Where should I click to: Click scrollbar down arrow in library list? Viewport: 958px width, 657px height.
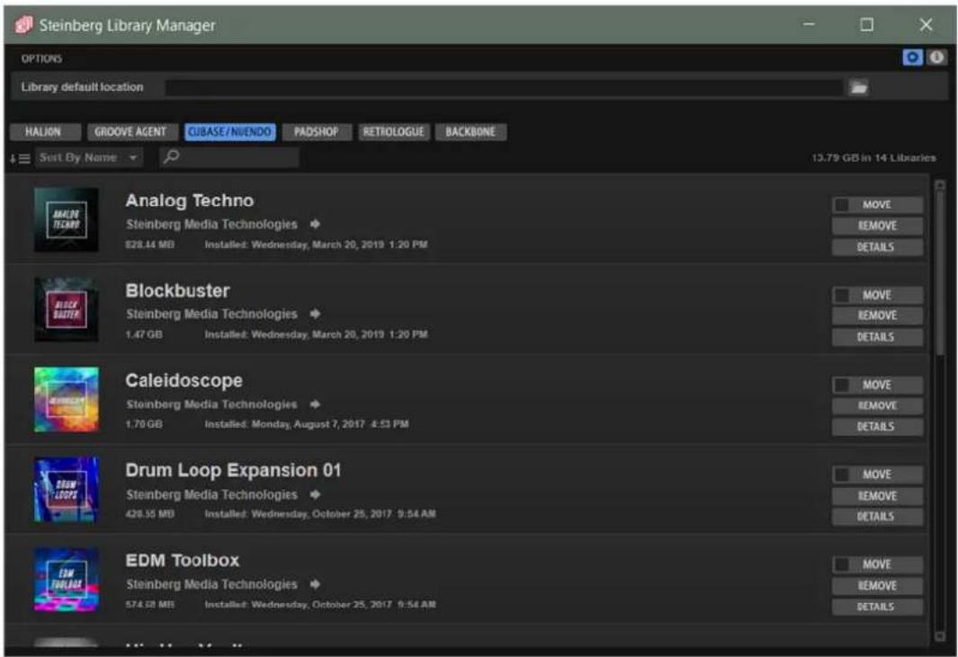point(940,636)
